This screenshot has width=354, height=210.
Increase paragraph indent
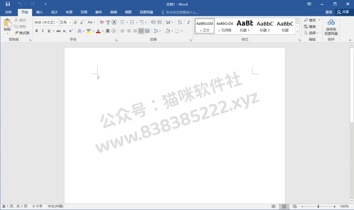pos(159,22)
